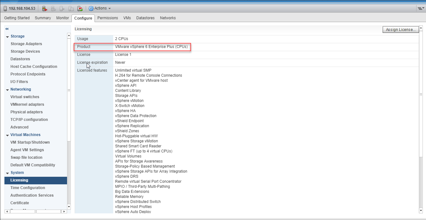The width and height of the screenshot is (426, 220).
Task: Click 'vSphere Distributed Switch' feature text
Action: (138, 202)
